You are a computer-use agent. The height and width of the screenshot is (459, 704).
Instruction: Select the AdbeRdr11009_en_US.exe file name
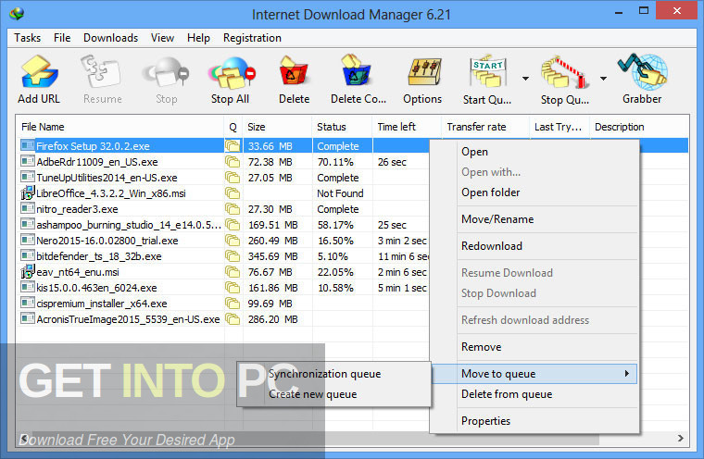coord(97,162)
